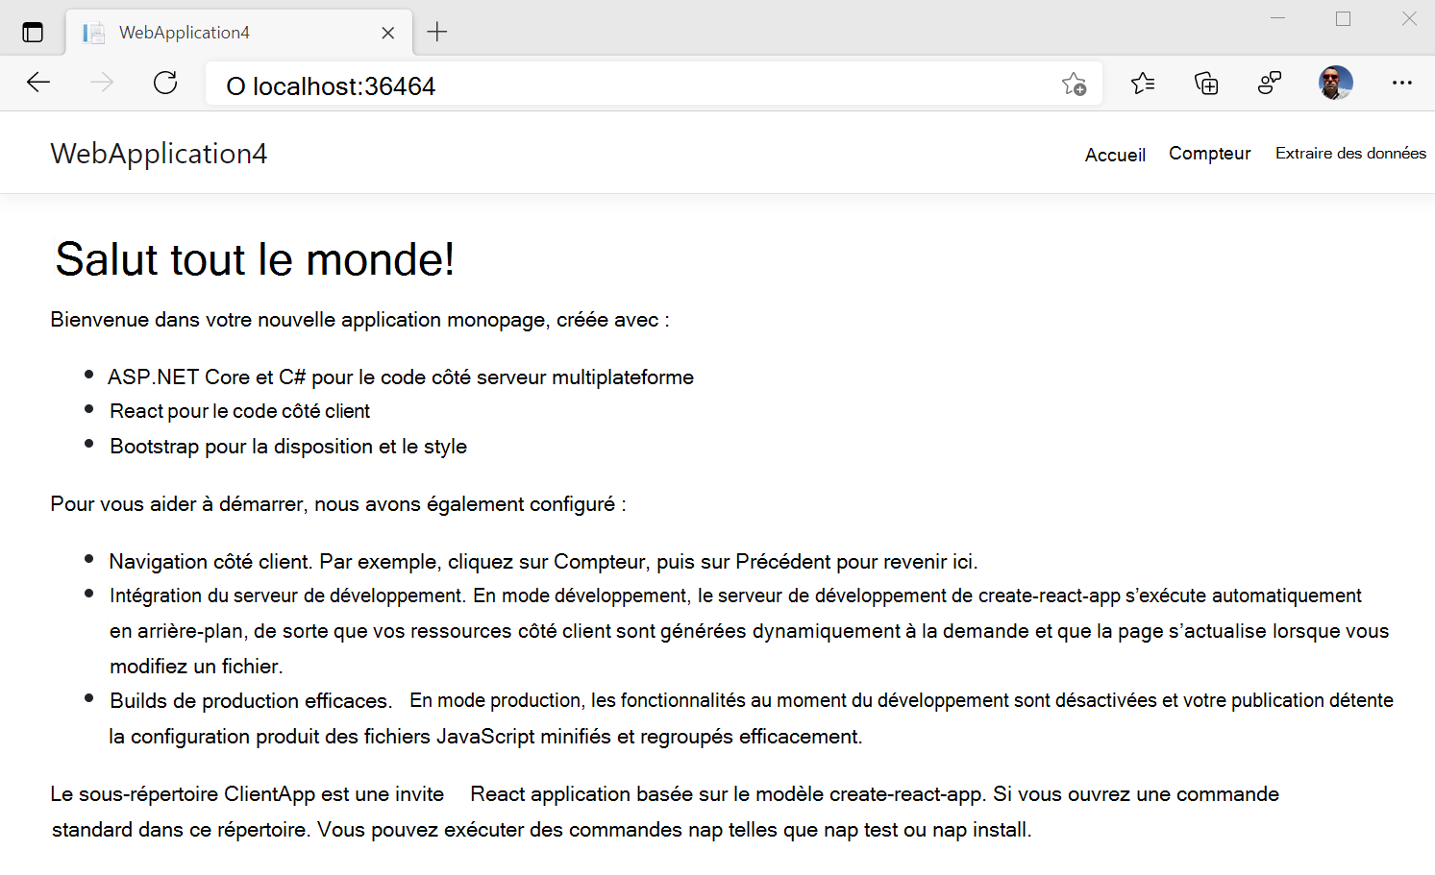Open the favorites list
This screenshot has height=875, width=1435.
[x=1142, y=84]
